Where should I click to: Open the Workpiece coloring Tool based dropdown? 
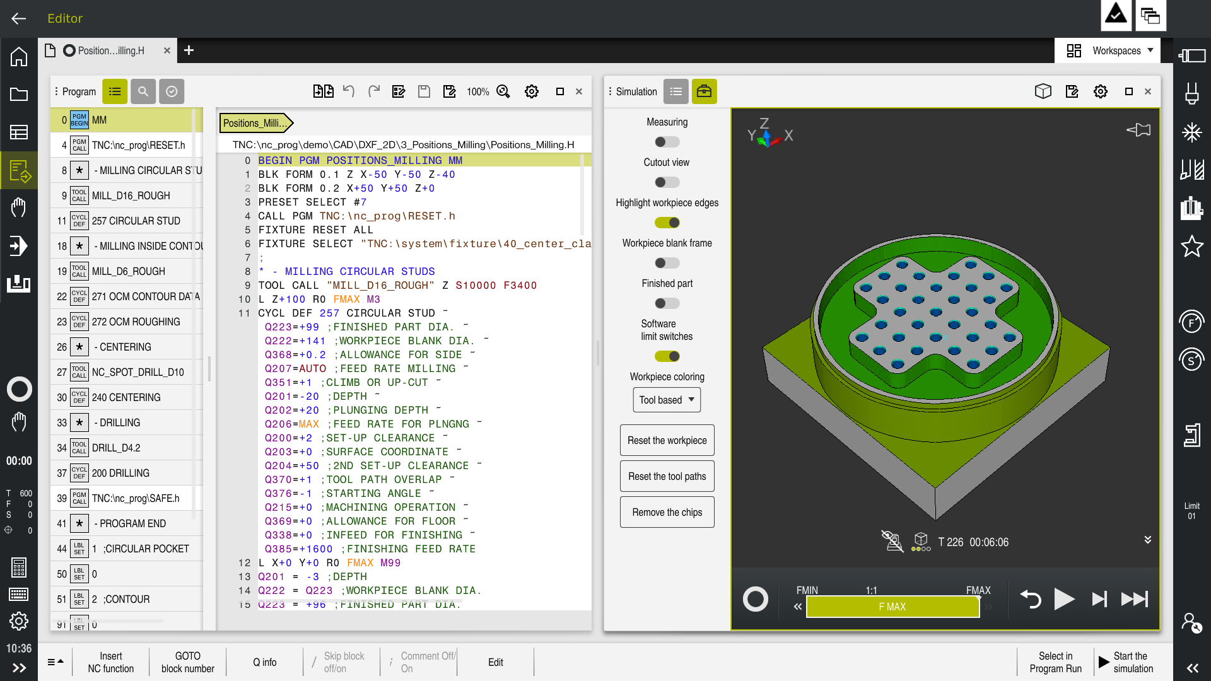click(x=667, y=400)
